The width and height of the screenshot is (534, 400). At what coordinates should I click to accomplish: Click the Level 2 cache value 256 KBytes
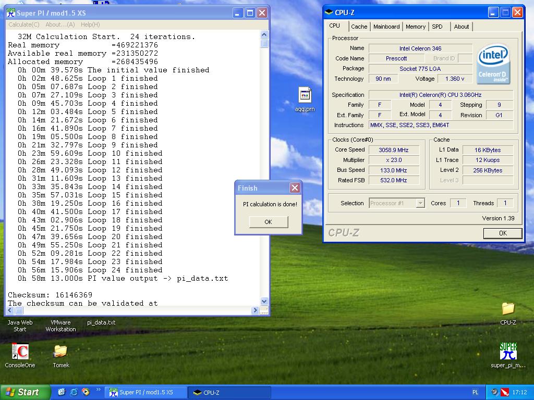[x=488, y=170]
